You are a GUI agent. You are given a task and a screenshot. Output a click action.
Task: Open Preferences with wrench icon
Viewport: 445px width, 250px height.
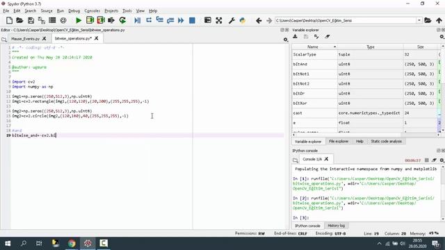(232, 20)
